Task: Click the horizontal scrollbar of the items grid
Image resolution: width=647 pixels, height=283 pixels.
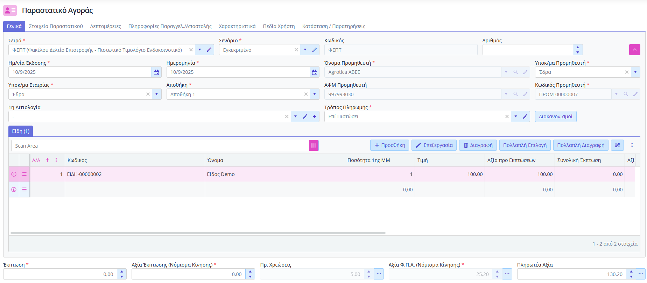Action: tap(198, 233)
